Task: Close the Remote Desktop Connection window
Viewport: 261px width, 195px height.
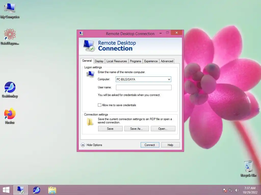Action: click(x=177, y=33)
